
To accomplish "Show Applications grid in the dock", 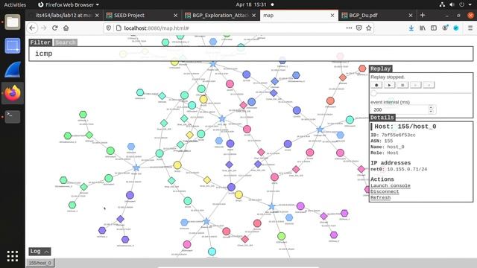I will pyautogui.click(x=13, y=256).
